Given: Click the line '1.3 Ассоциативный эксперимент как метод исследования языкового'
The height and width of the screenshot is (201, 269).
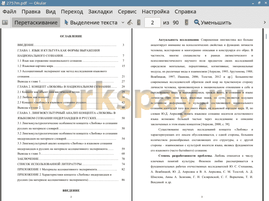Looking at the screenshot, I should (62, 71).
